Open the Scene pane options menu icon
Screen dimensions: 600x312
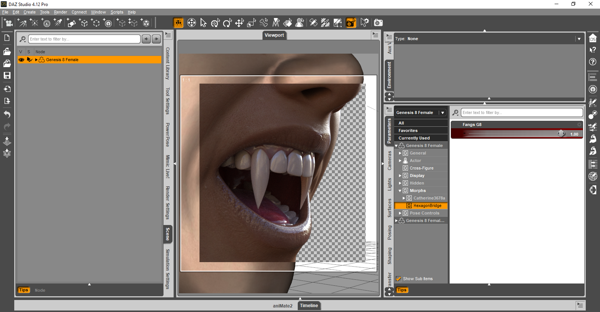click(x=168, y=35)
